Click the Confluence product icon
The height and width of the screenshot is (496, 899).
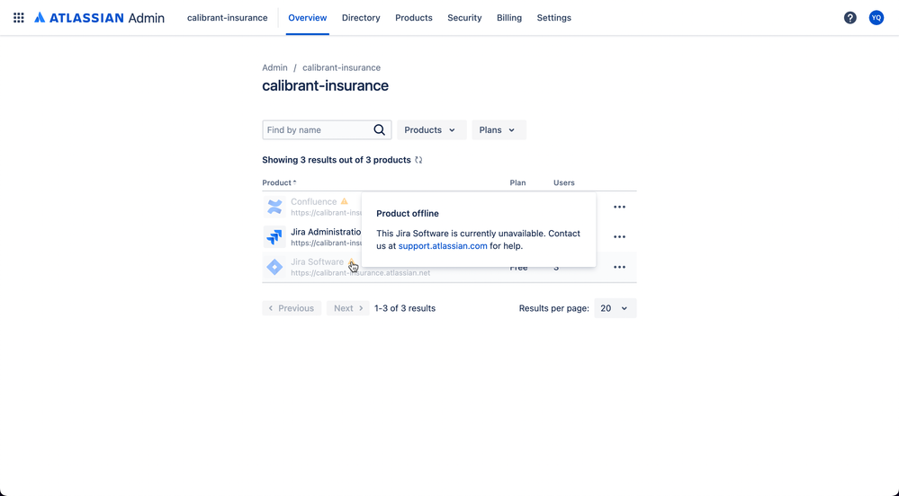(x=274, y=207)
